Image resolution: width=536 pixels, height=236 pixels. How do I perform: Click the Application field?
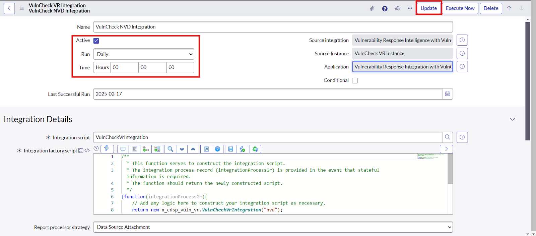pyautogui.click(x=402, y=66)
